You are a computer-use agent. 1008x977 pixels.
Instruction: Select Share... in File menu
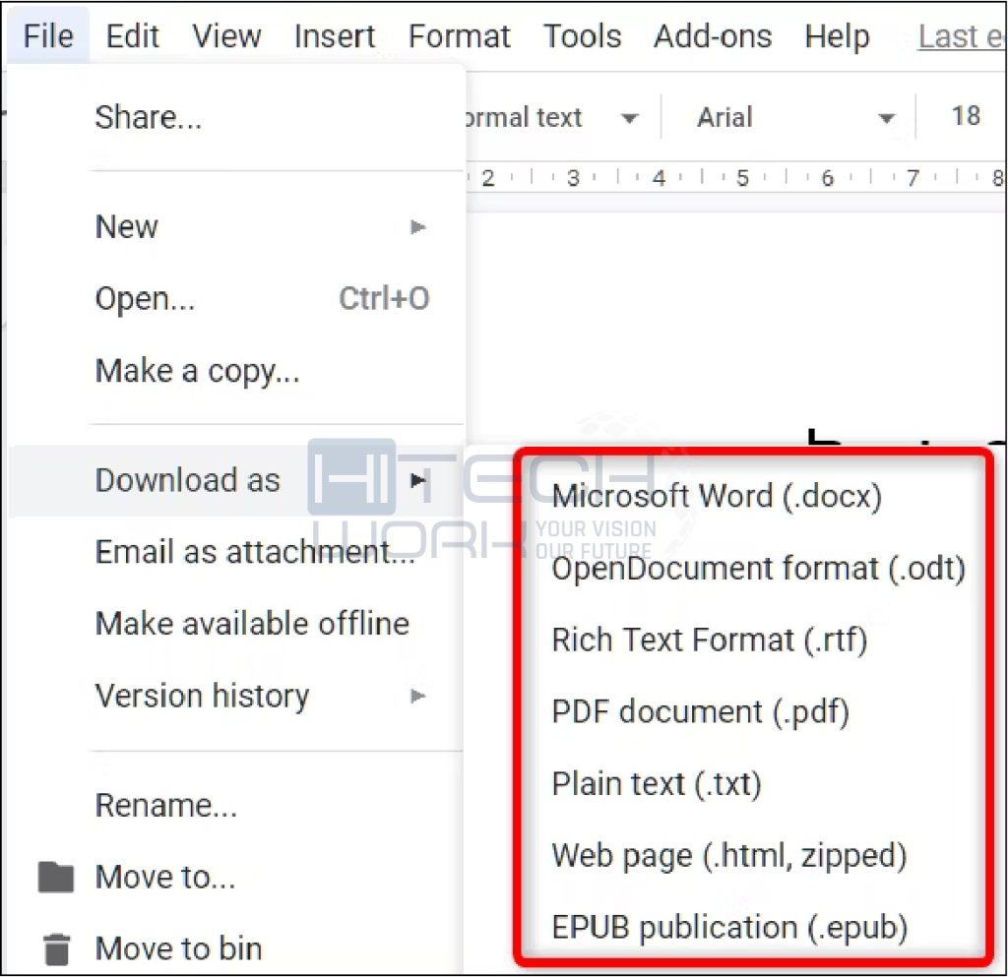pyautogui.click(x=236, y=117)
